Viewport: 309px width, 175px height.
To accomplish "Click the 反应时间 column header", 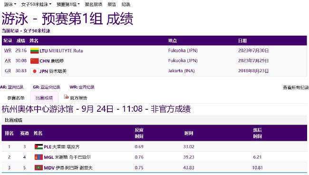I will tap(139, 133).
